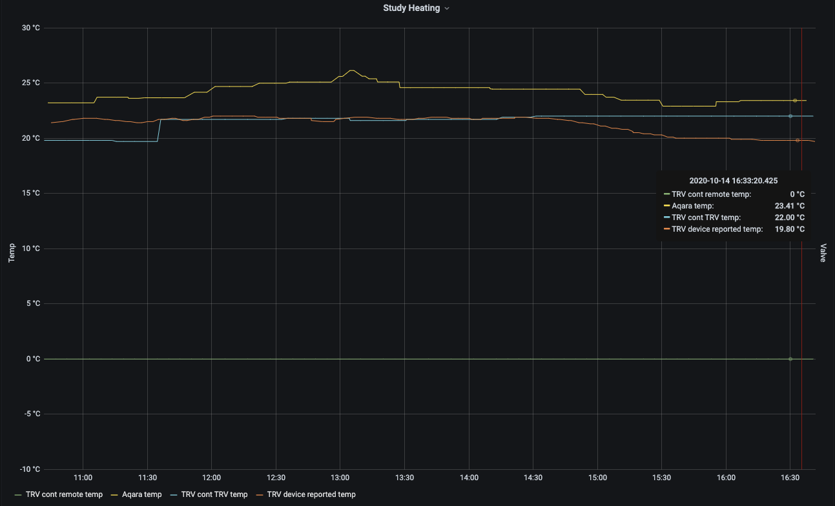Click the -5 °C y-axis label
The height and width of the screenshot is (506, 835).
(31, 414)
